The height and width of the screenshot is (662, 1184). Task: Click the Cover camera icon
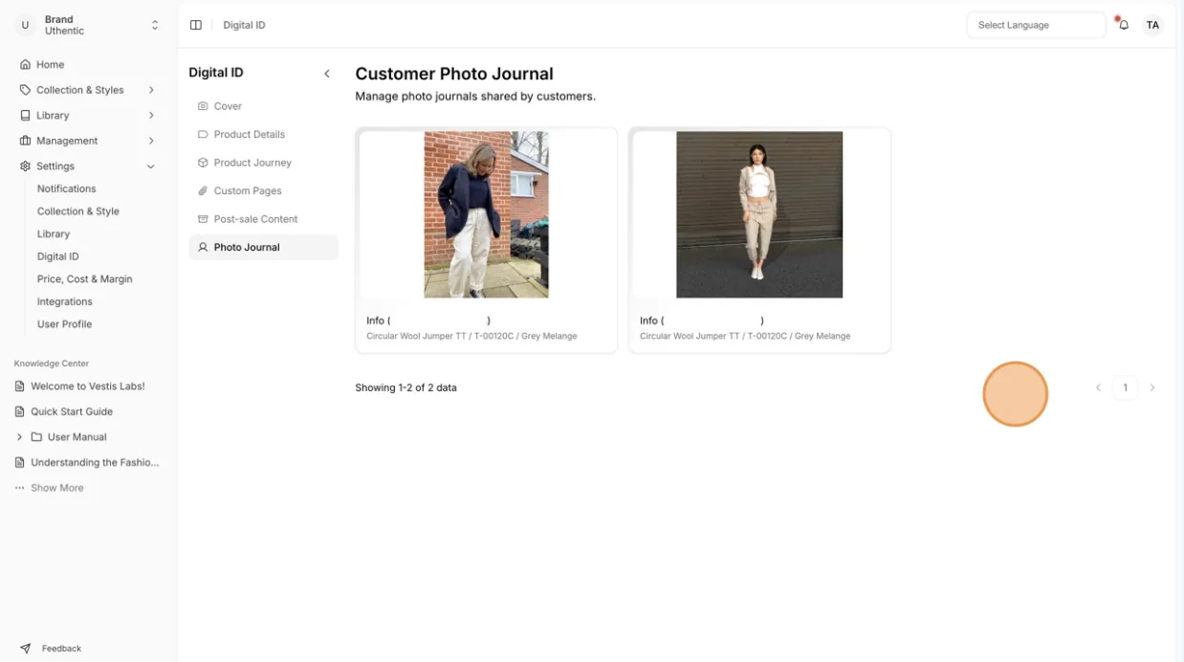coord(203,106)
